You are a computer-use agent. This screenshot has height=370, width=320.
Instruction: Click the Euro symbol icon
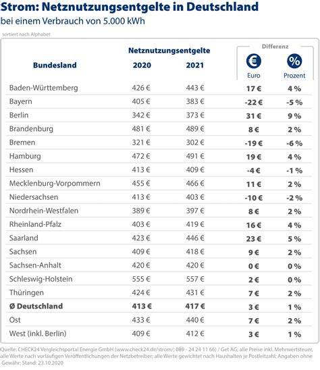pos(253,61)
